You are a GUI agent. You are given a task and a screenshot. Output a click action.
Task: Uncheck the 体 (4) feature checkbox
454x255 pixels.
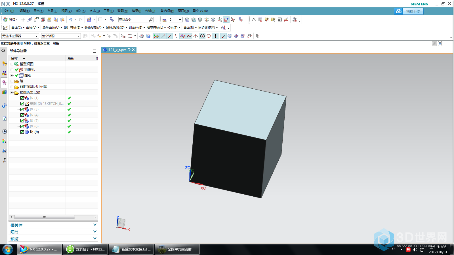pyautogui.click(x=22, y=115)
